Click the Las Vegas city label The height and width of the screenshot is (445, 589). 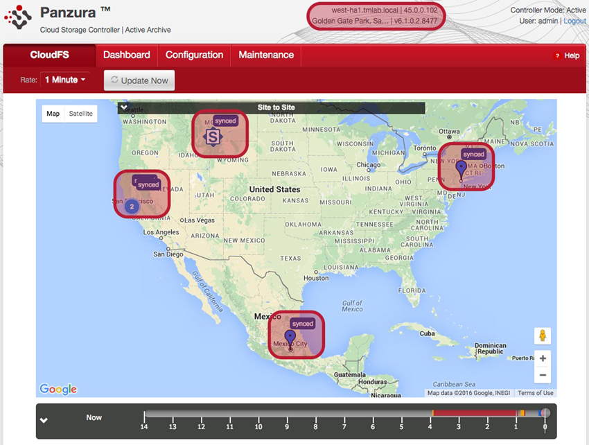tap(200, 220)
